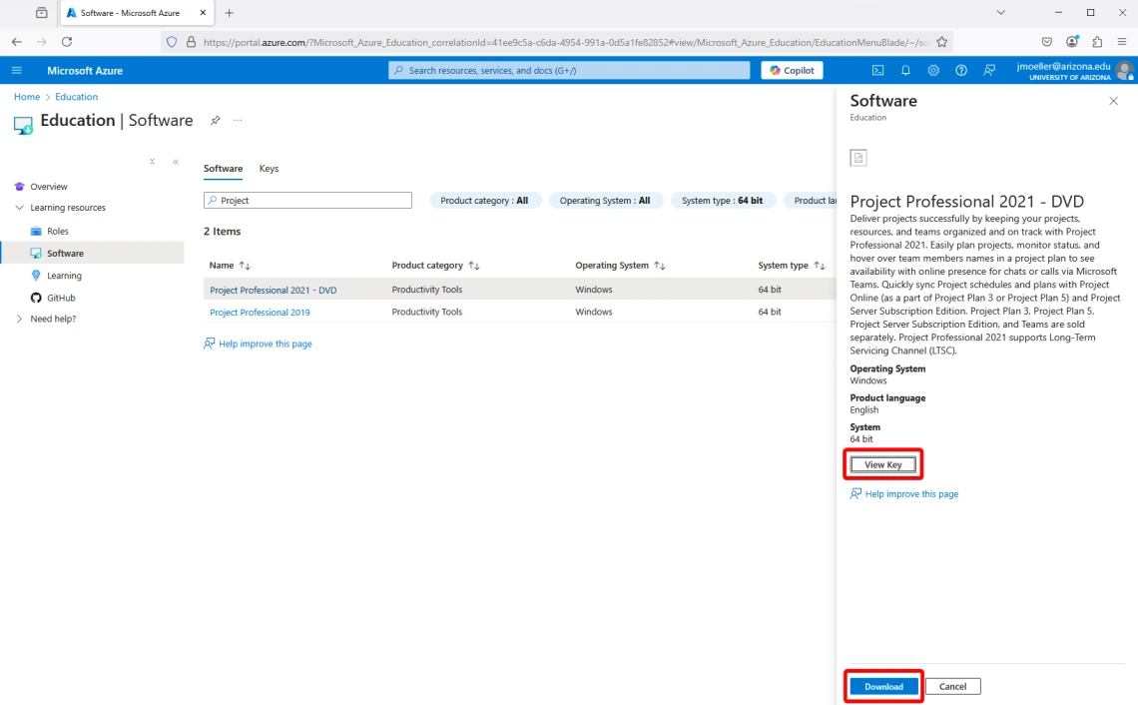
Task: Click the user account avatar
Action: [x=1124, y=71]
